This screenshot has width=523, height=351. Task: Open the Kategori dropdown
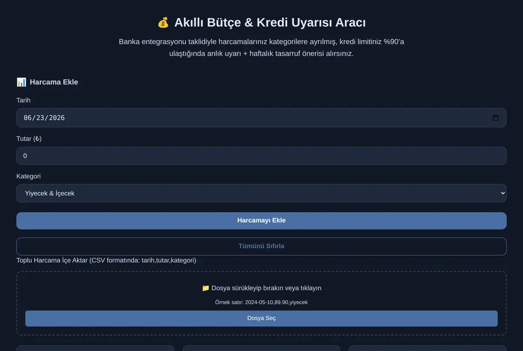coord(261,193)
